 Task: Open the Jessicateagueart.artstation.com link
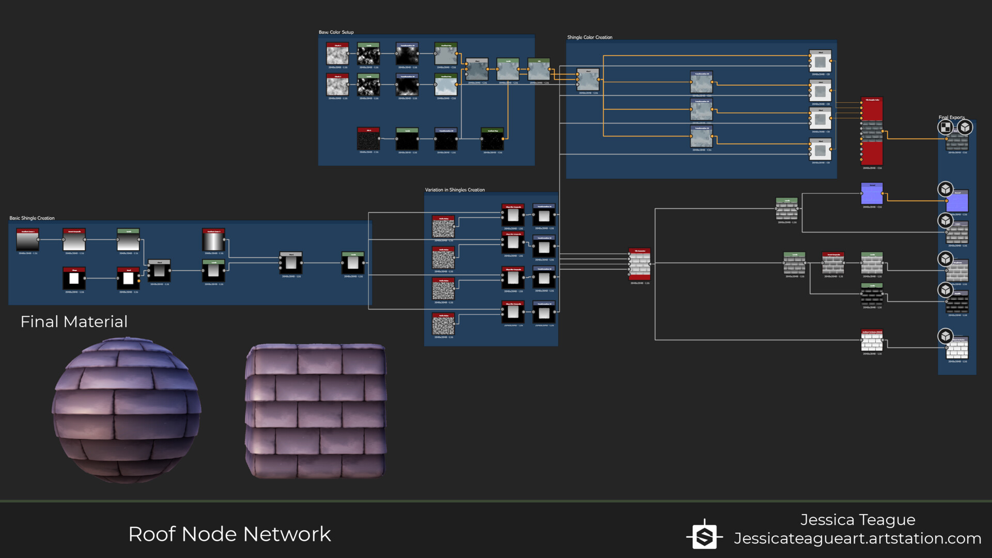(857, 538)
